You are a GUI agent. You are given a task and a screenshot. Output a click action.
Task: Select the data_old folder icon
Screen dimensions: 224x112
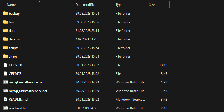pyautogui.click(x=6, y=39)
